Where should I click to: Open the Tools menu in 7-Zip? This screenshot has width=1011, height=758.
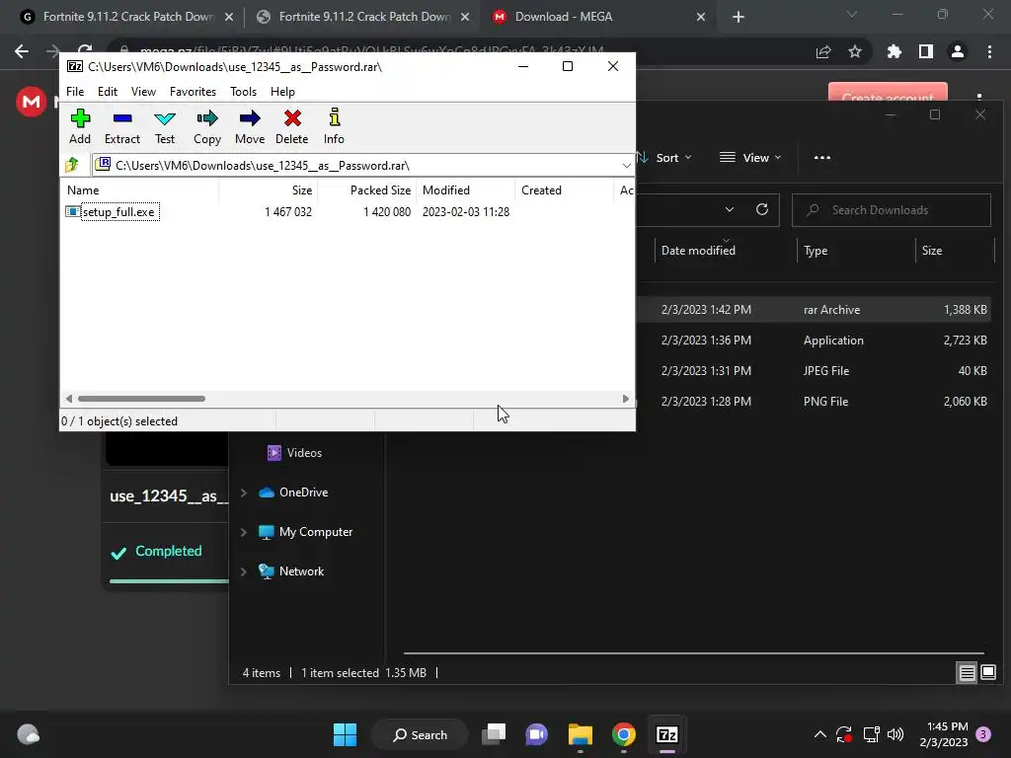[x=243, y=92]
